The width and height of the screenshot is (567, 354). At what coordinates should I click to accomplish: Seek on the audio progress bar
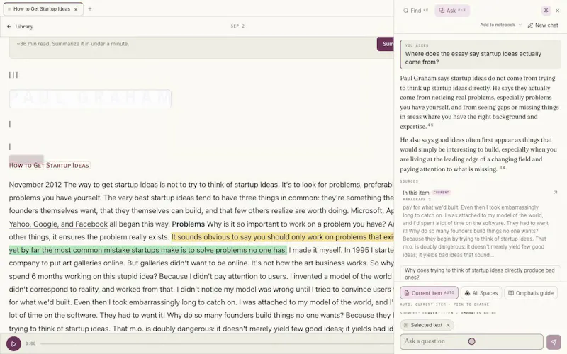[217, 343]
